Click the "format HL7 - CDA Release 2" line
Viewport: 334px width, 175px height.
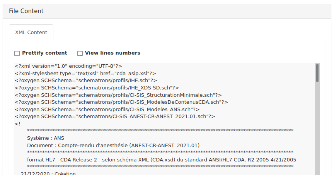[162, 160]
